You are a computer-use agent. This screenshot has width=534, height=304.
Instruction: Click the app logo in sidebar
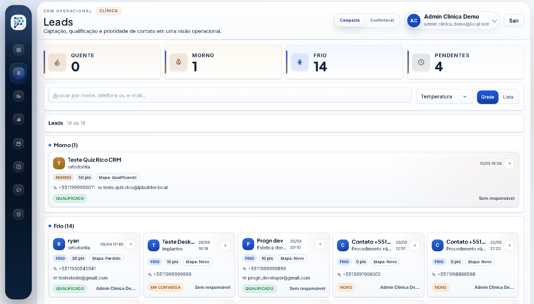click(x=19, y=22)
